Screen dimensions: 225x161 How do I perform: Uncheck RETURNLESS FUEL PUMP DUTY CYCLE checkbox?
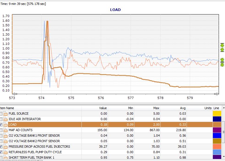pyautogui.click(x=1, y=152)
